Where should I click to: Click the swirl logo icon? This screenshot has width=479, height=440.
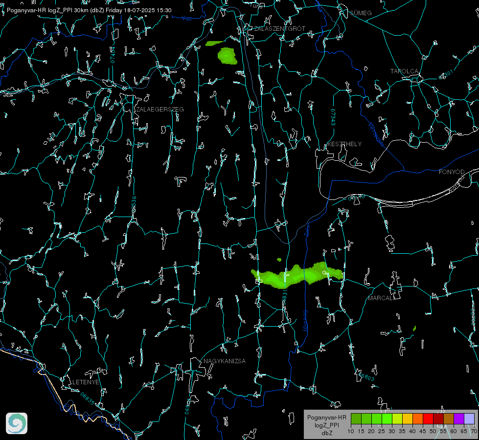pos(17,423)
